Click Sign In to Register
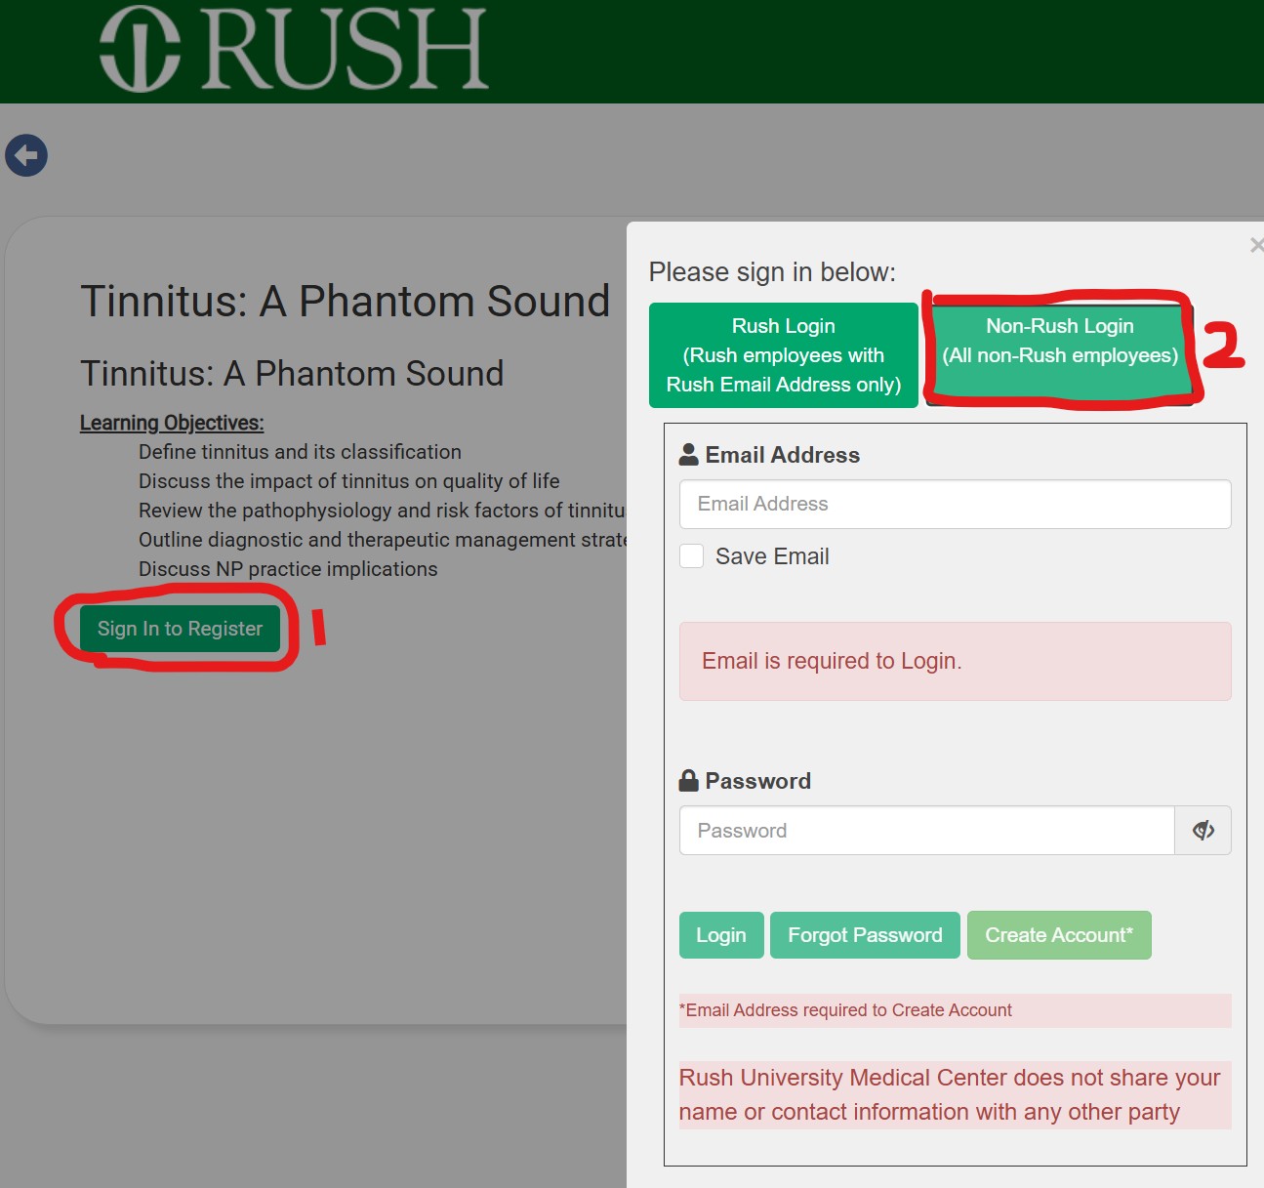1264x1188 pixels. tap(180, 629)
